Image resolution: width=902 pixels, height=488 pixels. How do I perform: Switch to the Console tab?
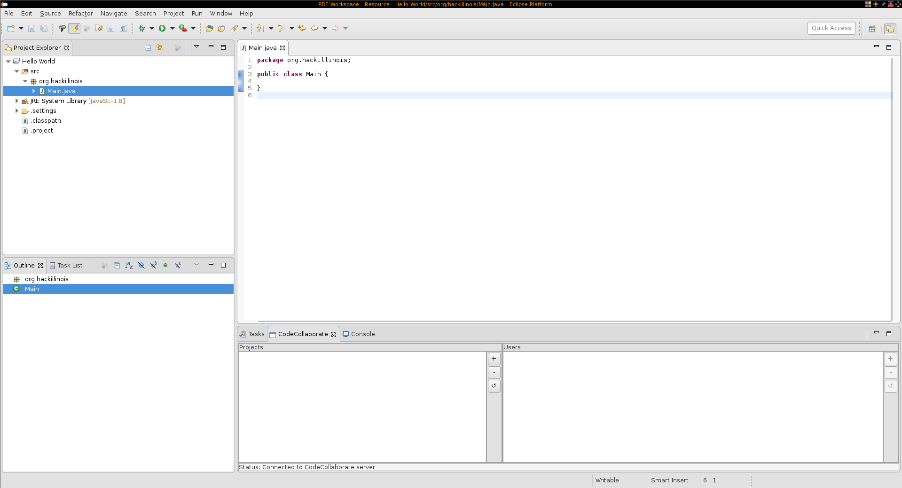coord(359,334)
